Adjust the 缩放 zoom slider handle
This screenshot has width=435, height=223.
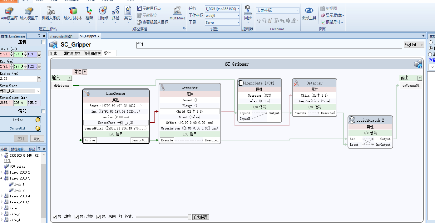(x=189, y=217)
